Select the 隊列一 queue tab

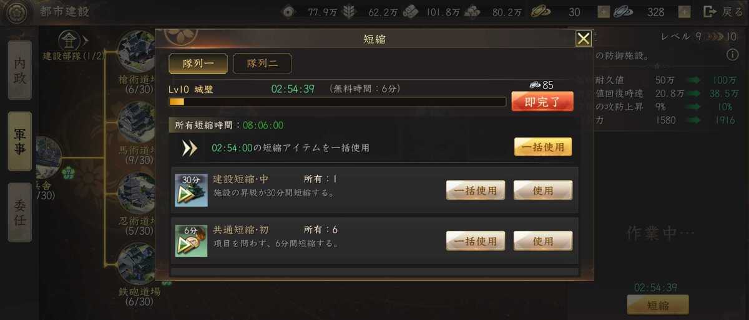pos(198,64)
